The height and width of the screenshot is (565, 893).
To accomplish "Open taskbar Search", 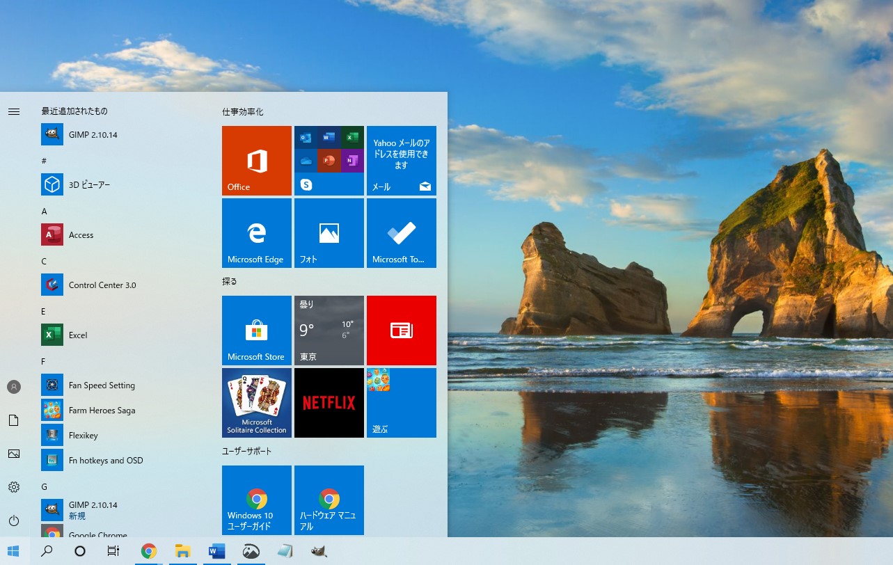I will click(x=47, y=551).
